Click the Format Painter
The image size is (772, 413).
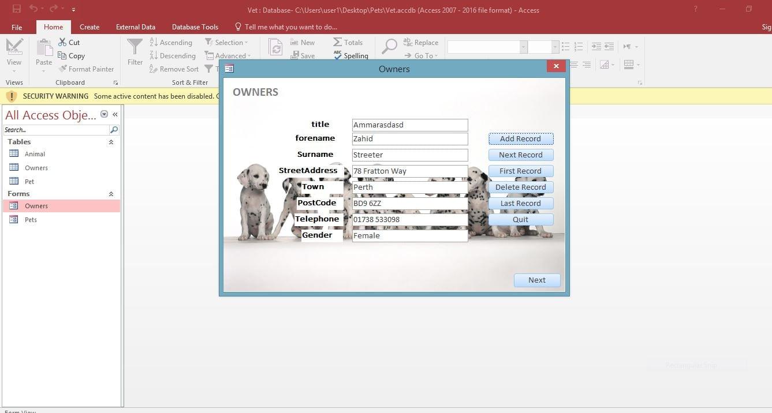click(x=87, y=69)
